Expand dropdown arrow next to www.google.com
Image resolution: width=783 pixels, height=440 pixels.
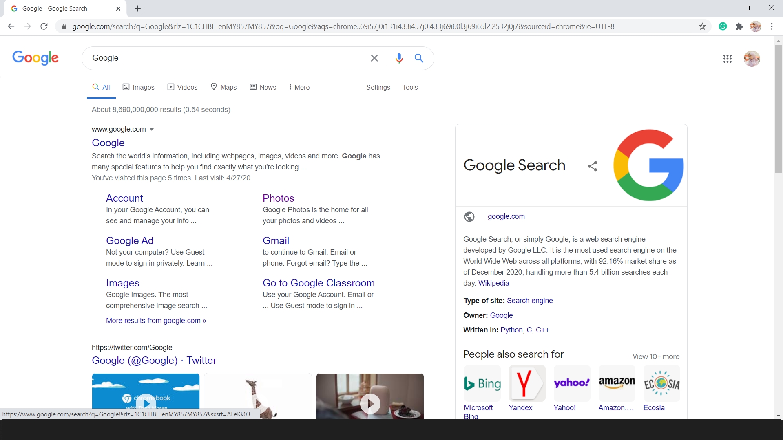point(152,130)
